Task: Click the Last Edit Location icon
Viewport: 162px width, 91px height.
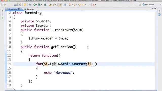Action: [x=79, y=5]
